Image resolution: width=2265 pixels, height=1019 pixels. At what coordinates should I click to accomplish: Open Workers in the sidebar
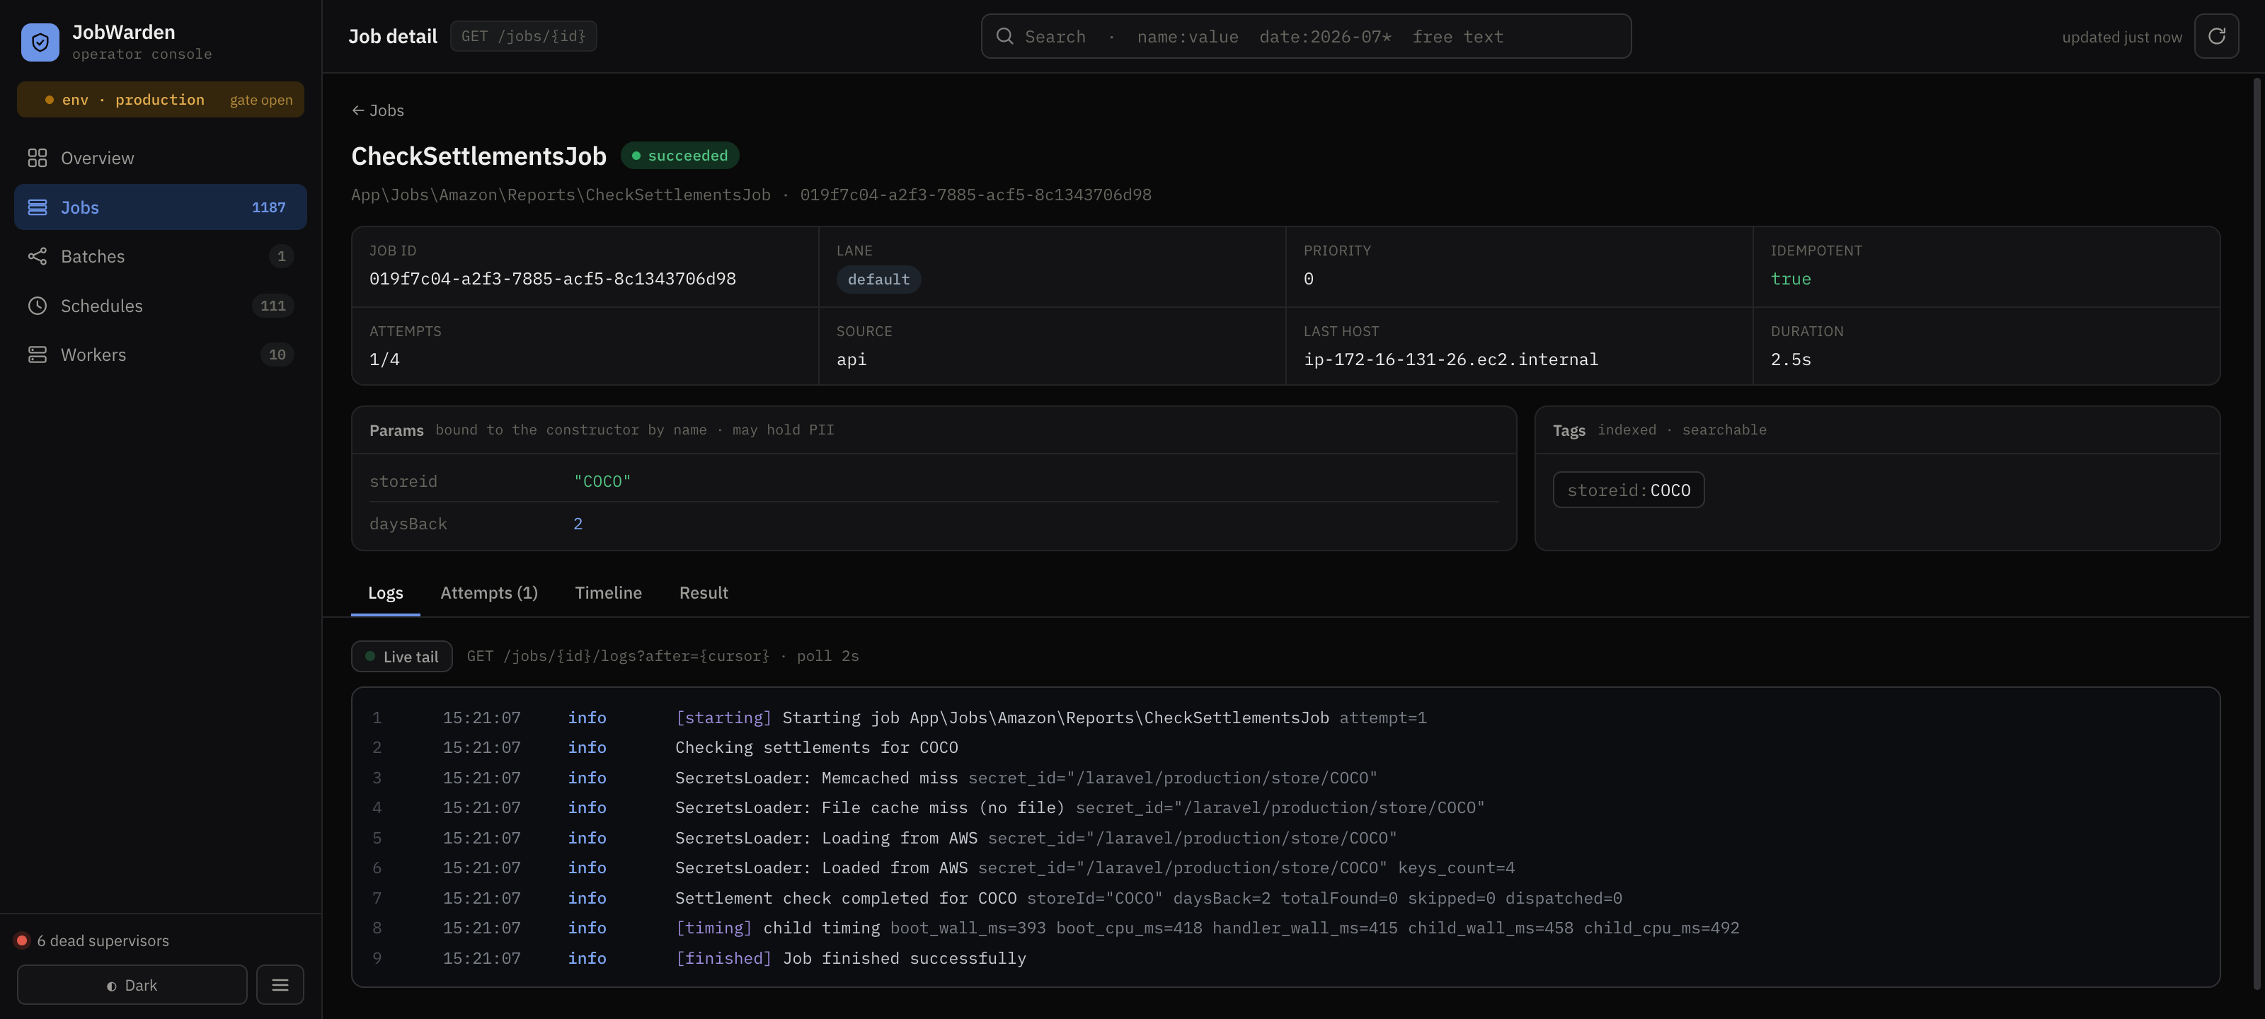tap(160, 355)
